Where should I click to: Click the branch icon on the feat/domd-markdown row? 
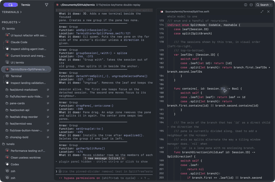tap(48, 90)
